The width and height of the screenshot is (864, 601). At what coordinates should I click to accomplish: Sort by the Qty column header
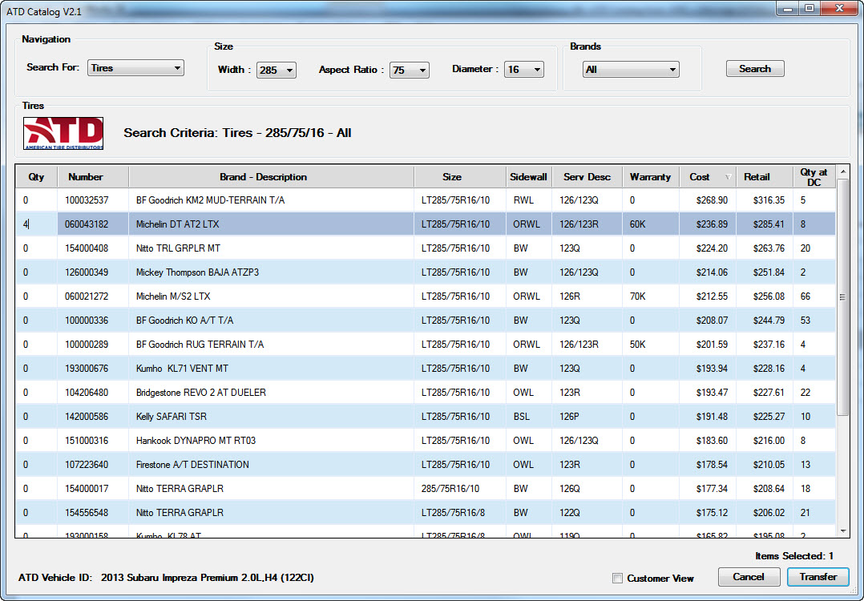pyautogui.click(x=36, y=177)
